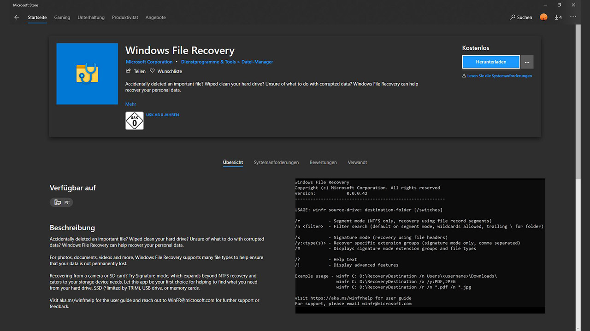The image size is (590, 331).
Task: Click the user profile icon
Action: pos(543,17)
